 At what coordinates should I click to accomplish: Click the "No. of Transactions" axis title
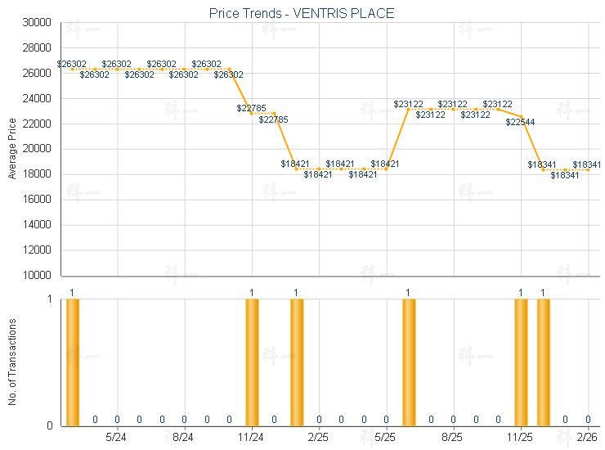coord(12,362)
